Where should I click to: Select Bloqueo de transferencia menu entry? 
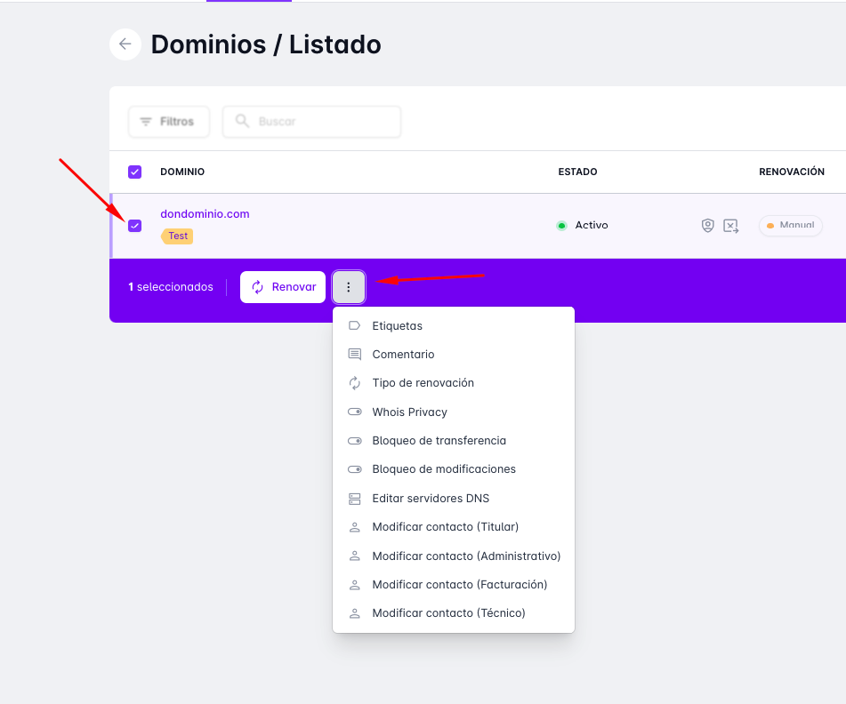[439, 441]
